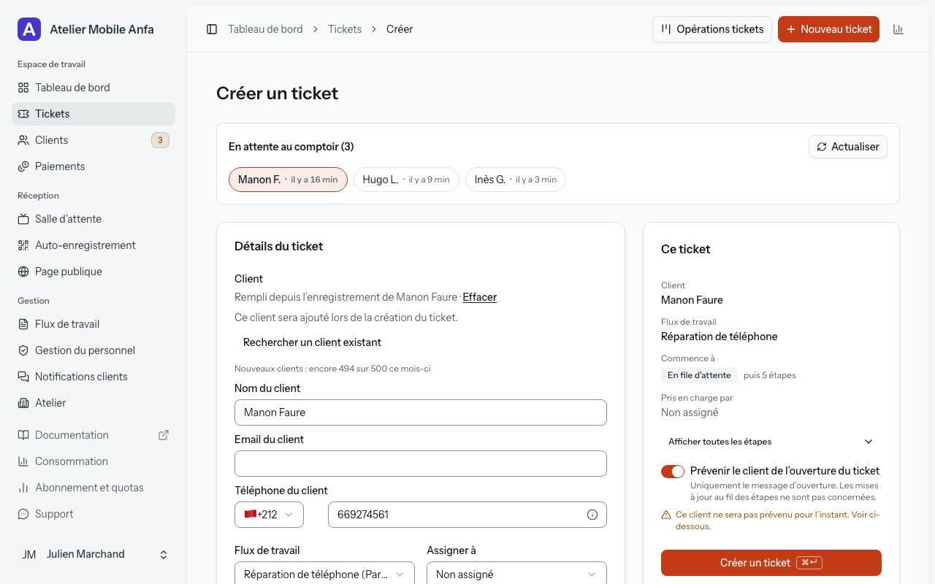Image resolution: width=935 pixels, height=584 pixels.
Task: Toggle client notification switch
Action: [x=673, y=472]
